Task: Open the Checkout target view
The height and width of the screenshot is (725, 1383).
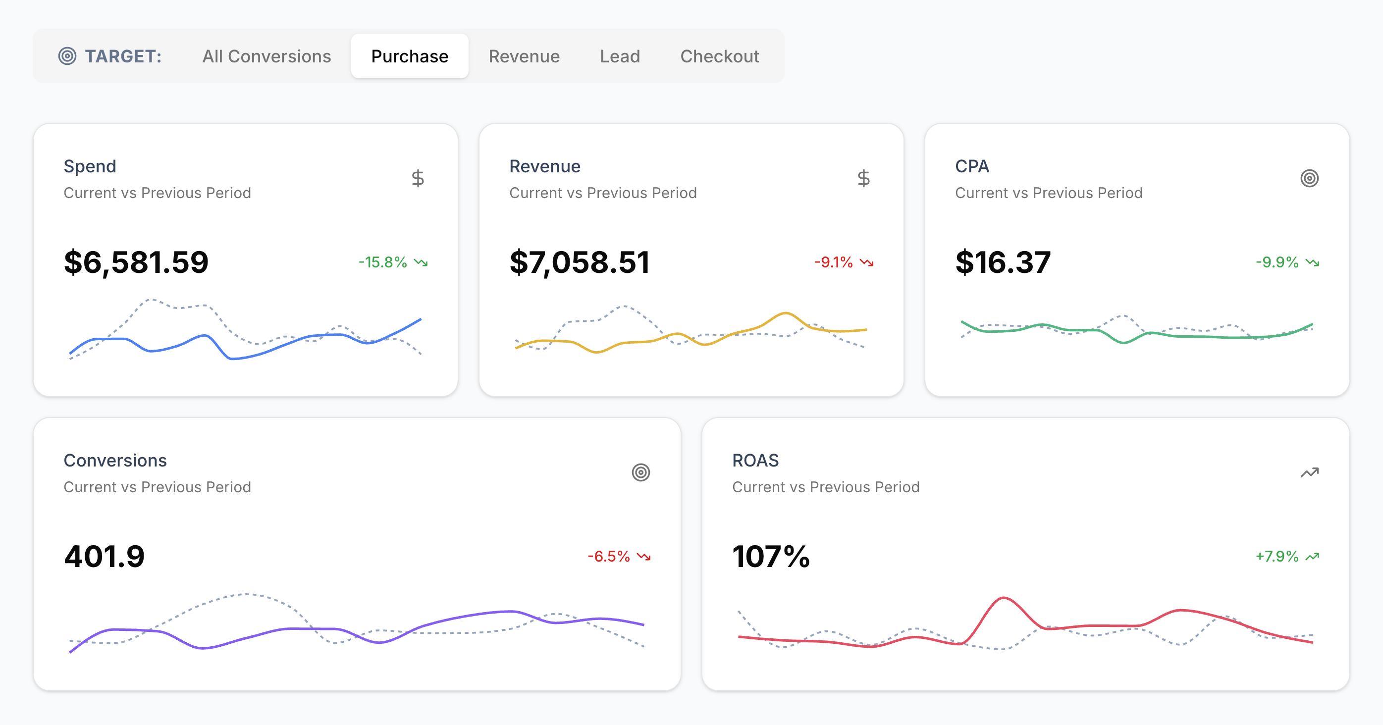Action: pyautogui.click(x=719, y=56)
